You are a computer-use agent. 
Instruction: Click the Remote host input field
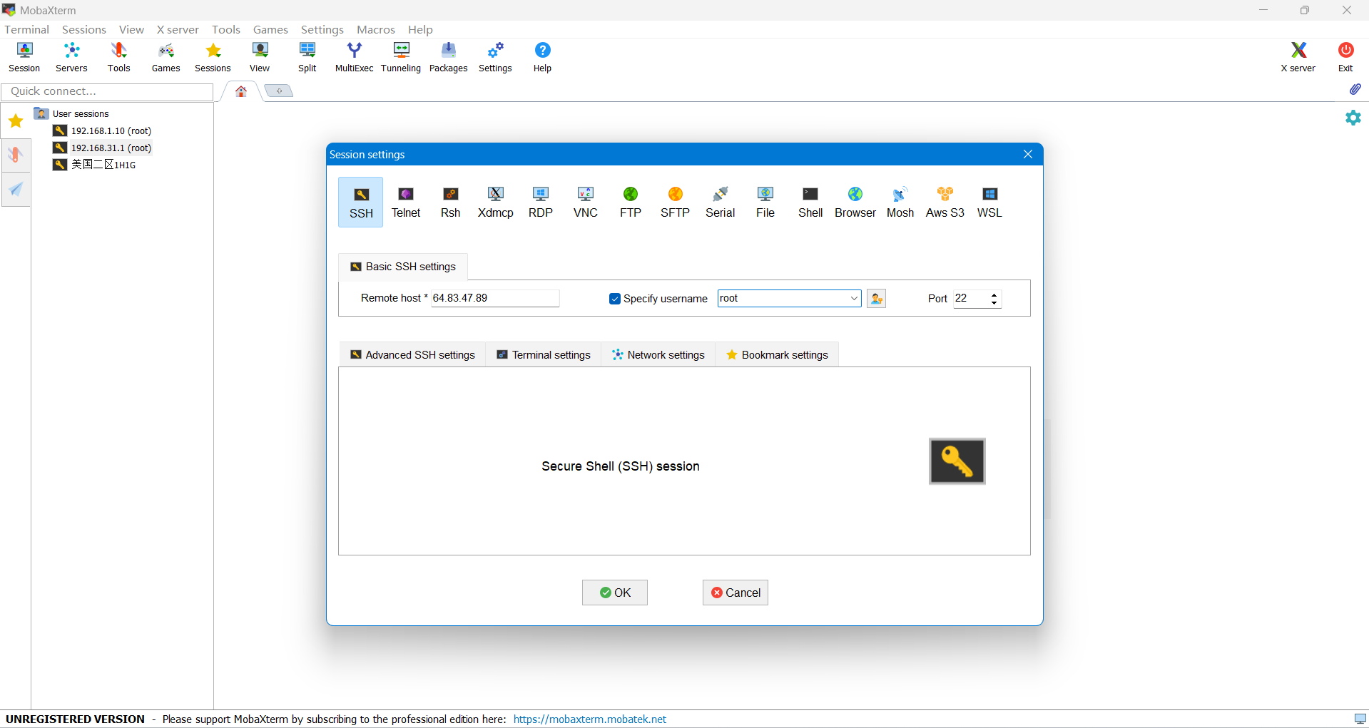(495, 299)
